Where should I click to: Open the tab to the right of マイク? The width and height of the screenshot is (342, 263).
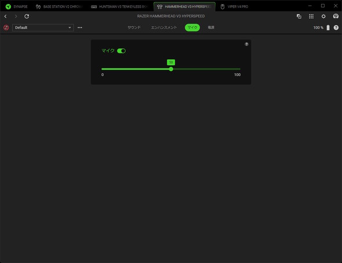click(x=211, y=27)
